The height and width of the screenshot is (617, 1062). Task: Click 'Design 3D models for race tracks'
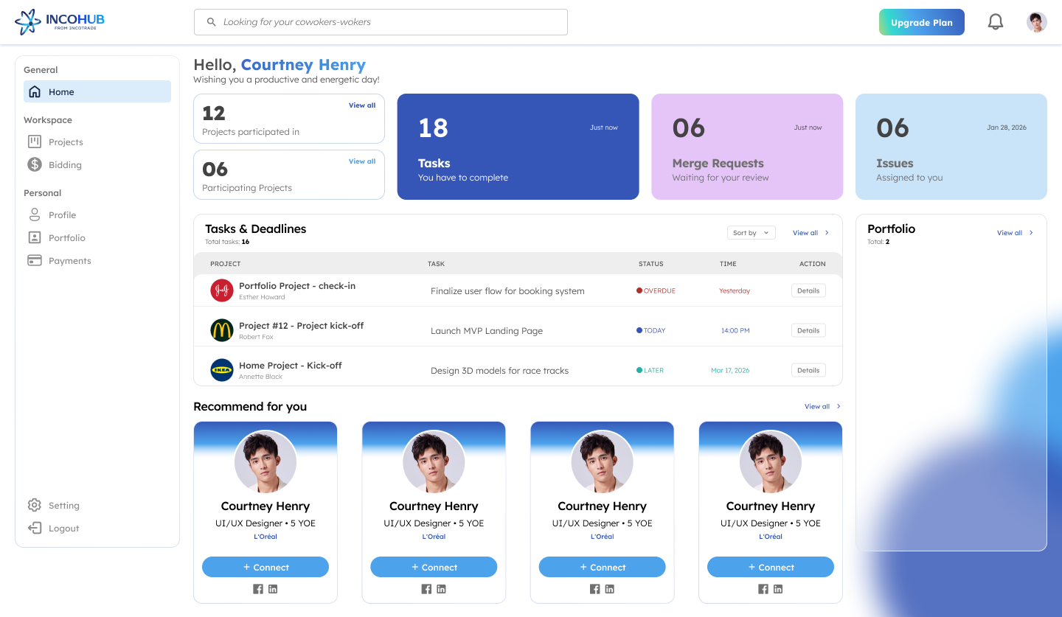tap(499, 371)
